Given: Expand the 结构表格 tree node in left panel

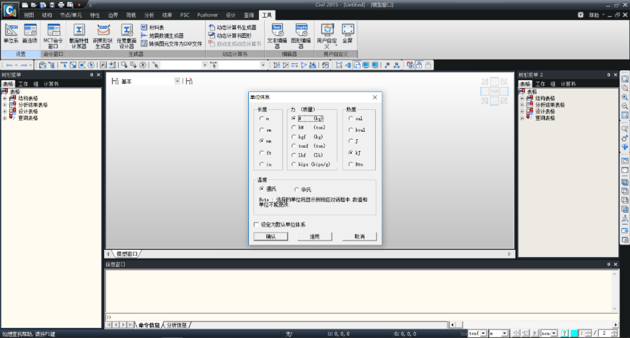Looking at the screenshot, I should [x=5, y=98].
